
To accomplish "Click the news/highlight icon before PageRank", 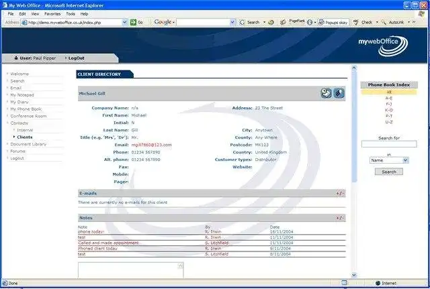I will tap(283, 22).
